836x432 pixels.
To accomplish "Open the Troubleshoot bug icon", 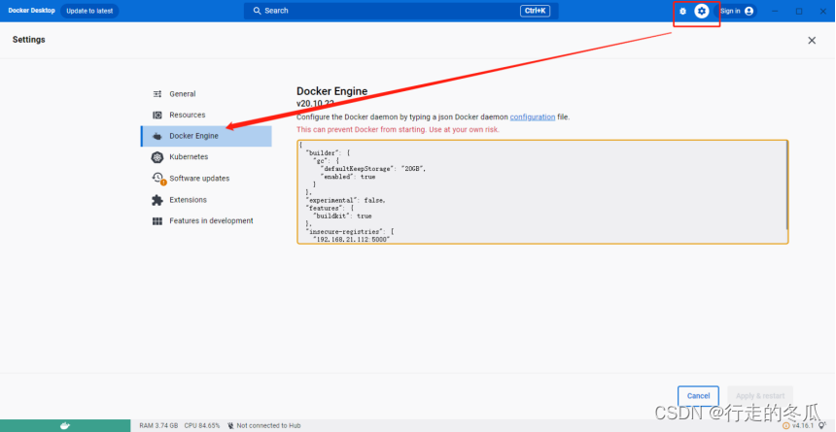I will [x=682, y=12].
